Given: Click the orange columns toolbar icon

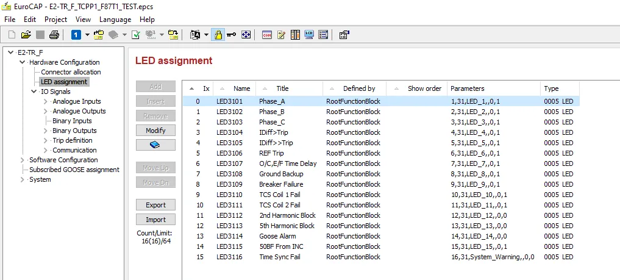Looking at the screenshot, I should 296,35.
